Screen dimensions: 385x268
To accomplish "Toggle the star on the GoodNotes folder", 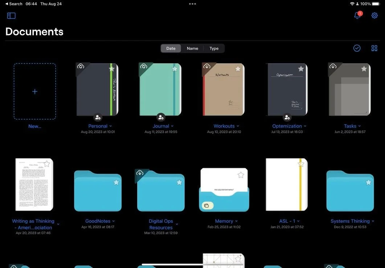I will click(116, 183).
